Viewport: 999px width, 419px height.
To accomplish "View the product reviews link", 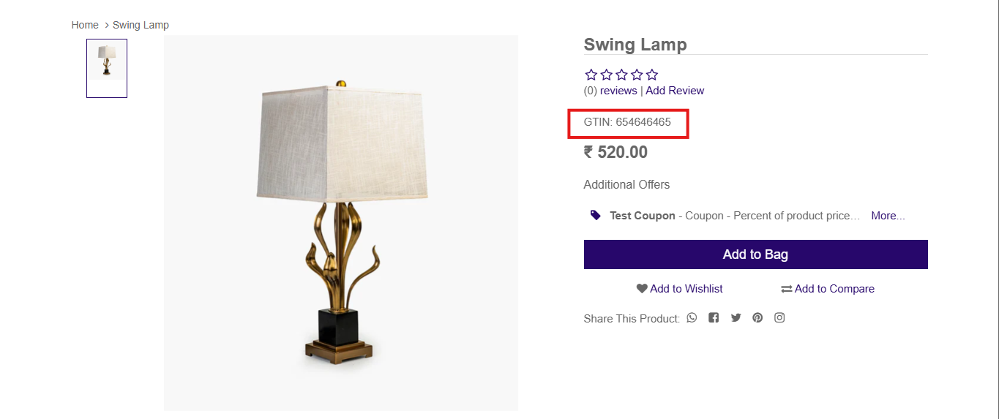I will [618, 91].
